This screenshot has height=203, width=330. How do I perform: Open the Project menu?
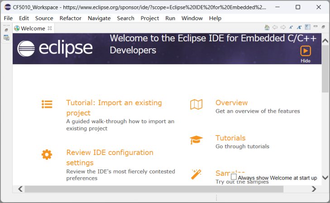150,18
